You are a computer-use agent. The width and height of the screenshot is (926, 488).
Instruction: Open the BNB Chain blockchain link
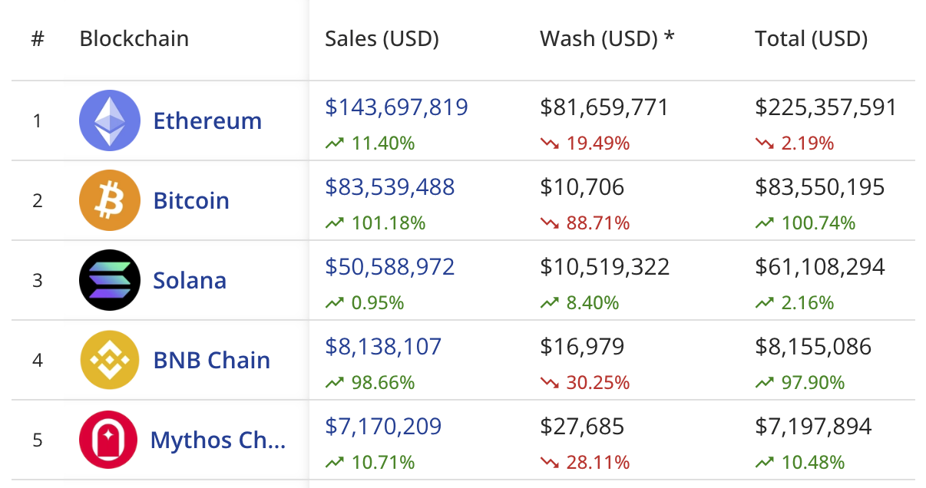click(212, 360)
